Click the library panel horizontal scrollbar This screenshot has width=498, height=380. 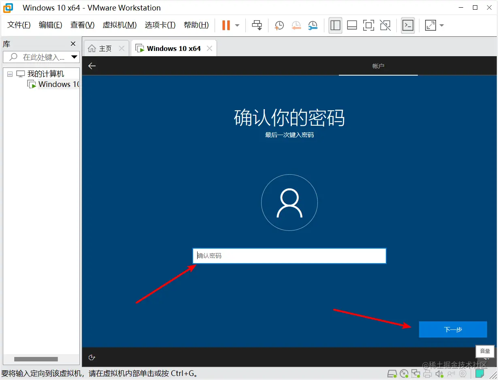36,359
